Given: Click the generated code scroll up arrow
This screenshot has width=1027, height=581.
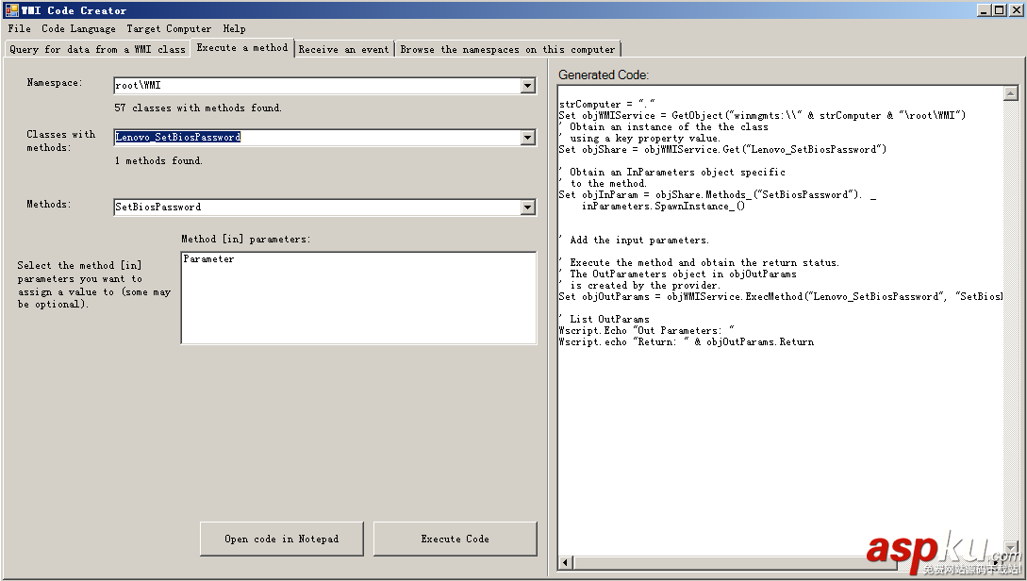Looking at the screenshot, I should tap(1011, 93).
